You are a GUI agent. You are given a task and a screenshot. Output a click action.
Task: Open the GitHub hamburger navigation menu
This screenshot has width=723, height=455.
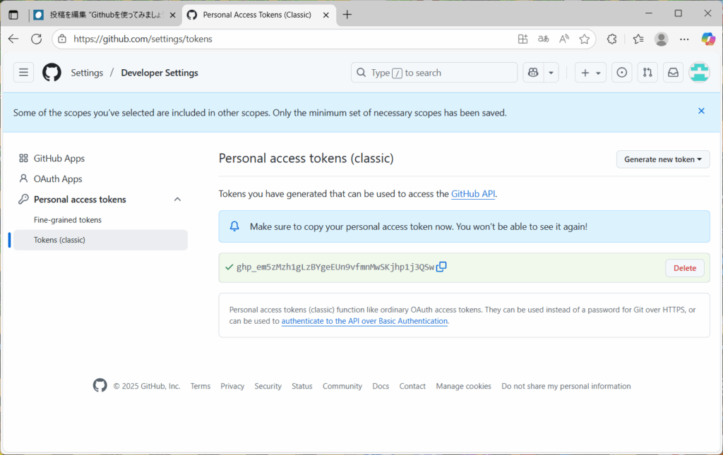click(23, 73)
